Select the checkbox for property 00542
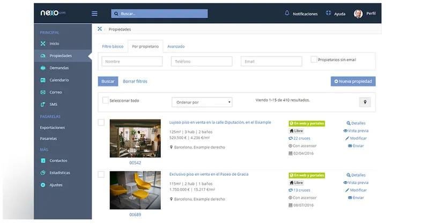The image size is (429, 224). [101, 123]
